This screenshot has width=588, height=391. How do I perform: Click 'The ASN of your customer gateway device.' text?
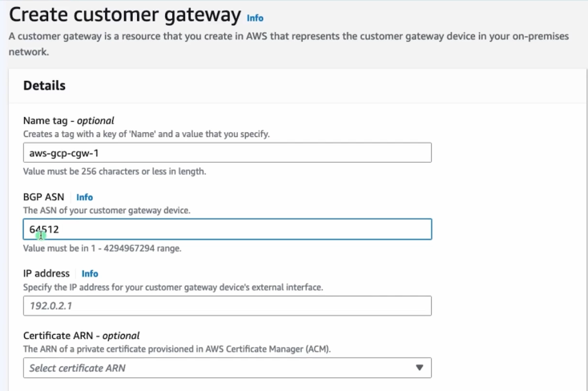(107, 211)
